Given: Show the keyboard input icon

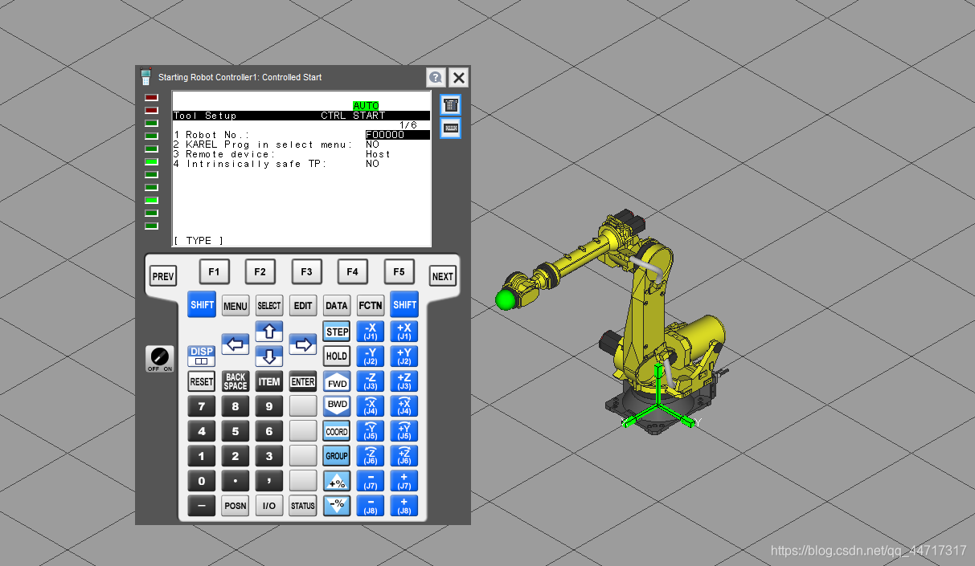Looking at the screenshot, I should [451, 128].
